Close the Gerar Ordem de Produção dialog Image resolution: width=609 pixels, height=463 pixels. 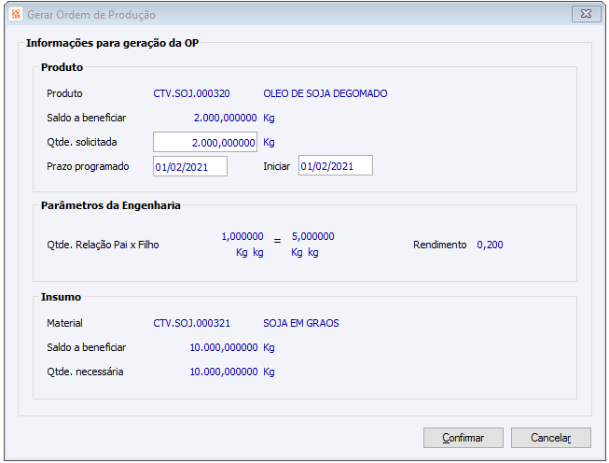coord(586,14)
